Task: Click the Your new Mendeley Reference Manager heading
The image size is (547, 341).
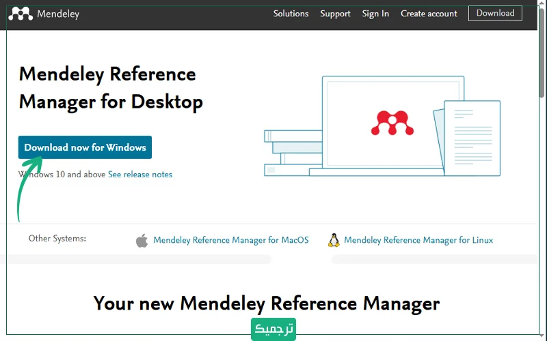Action: pyautogui.click(x=266, y=303)
